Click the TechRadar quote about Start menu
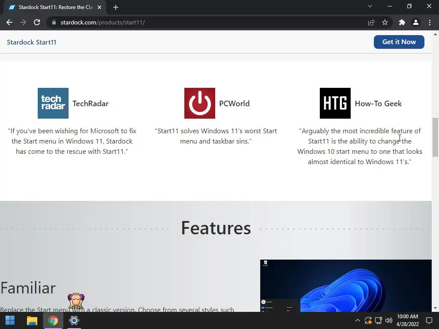The image size is (439, 329). pyautogui.click(x=72, y=141)
